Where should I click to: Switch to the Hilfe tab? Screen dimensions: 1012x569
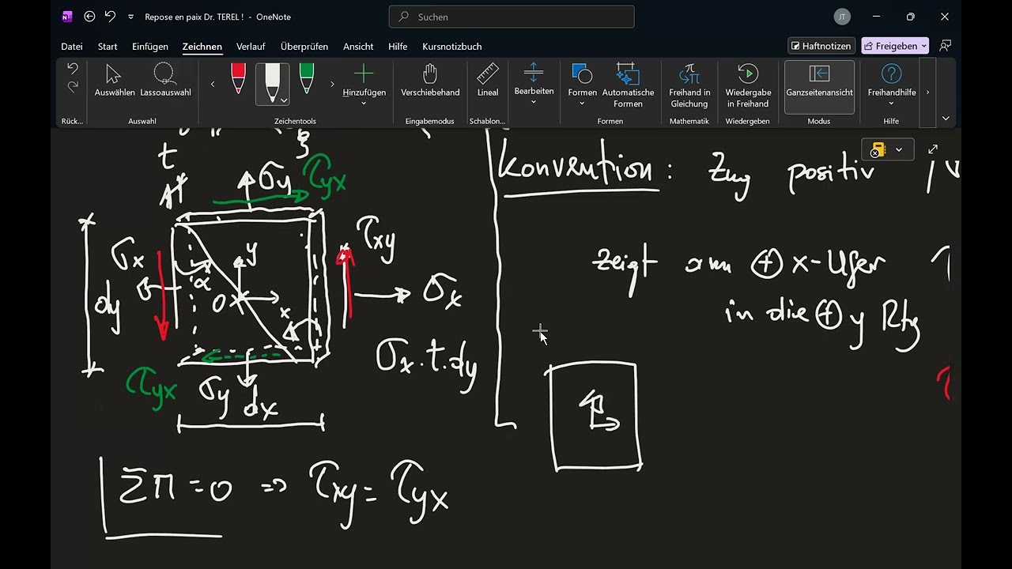tap(398, 47)
